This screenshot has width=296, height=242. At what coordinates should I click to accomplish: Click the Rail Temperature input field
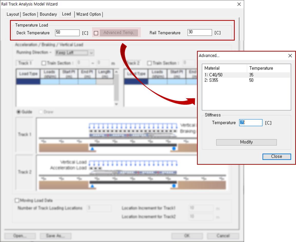point(200,33)
